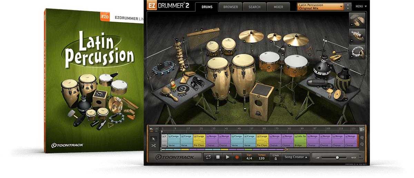This screenshot has width=414, height=178.
Task: Toggle loop playback
Action: [208, 157]
